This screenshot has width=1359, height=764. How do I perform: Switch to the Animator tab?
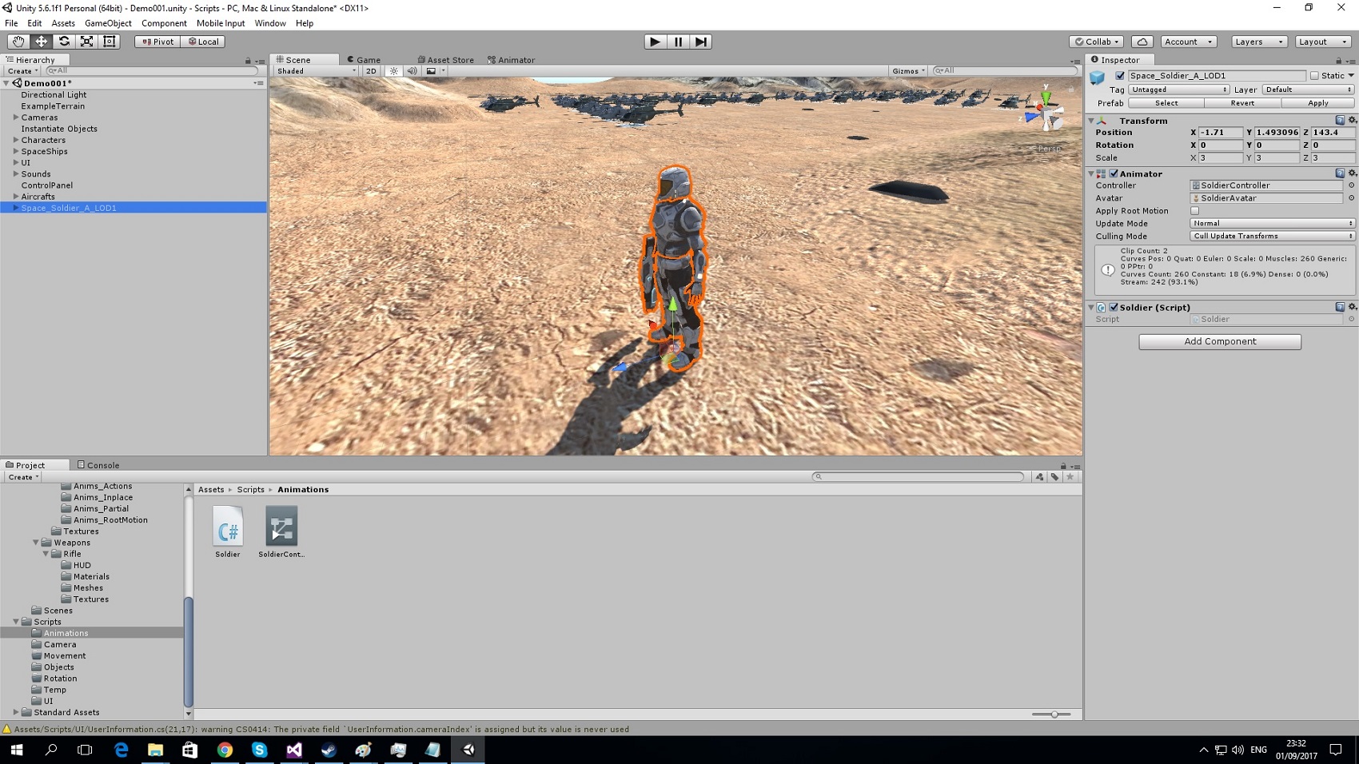click(512, 60)
